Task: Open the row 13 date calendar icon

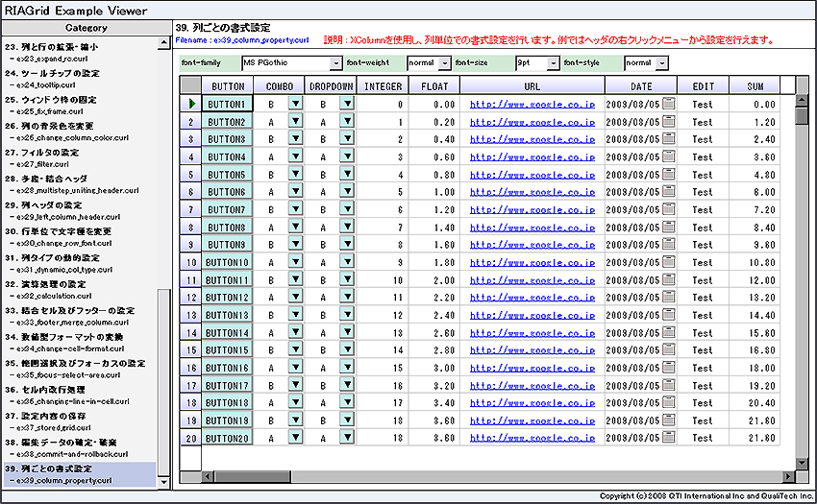Action: point(669,315)
